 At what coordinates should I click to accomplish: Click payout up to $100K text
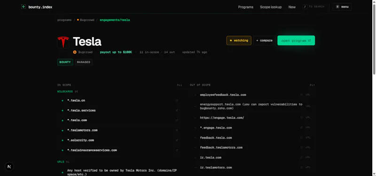point(116,52)
